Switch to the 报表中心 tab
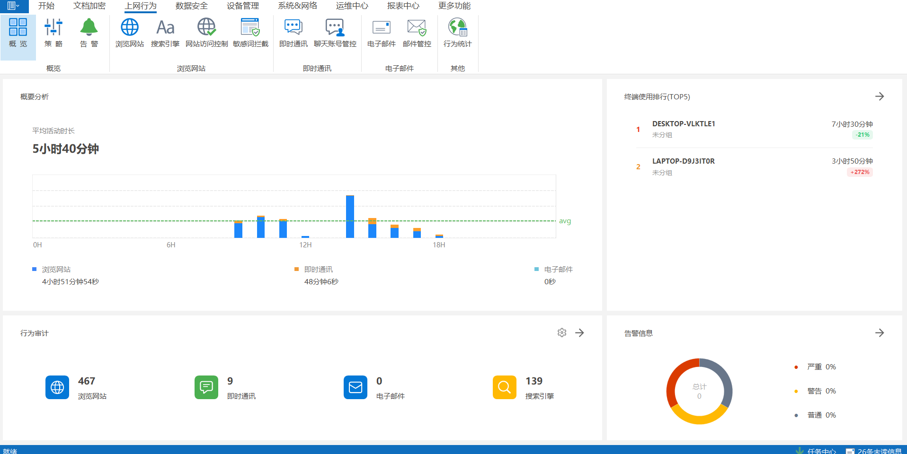The image size is (907, 454). tap(403, 6)
